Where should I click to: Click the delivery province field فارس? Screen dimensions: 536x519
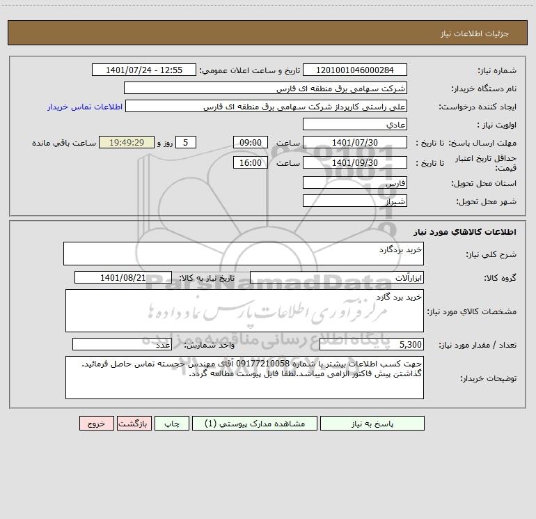pos(355,183)
